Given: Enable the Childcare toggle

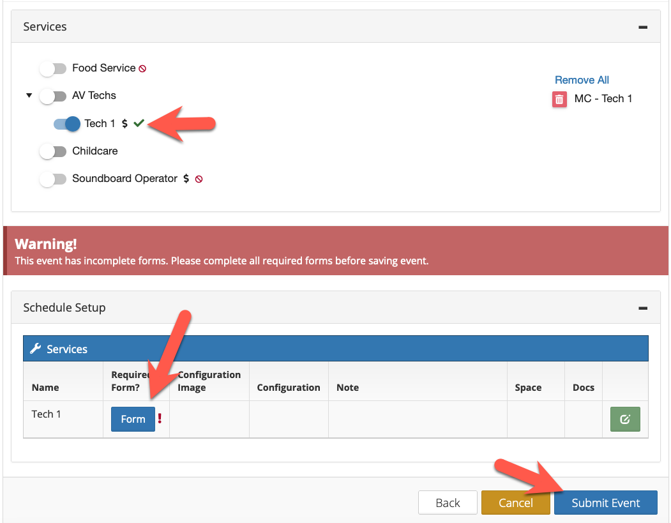Looking at the screenshot, I should point(53,151).
